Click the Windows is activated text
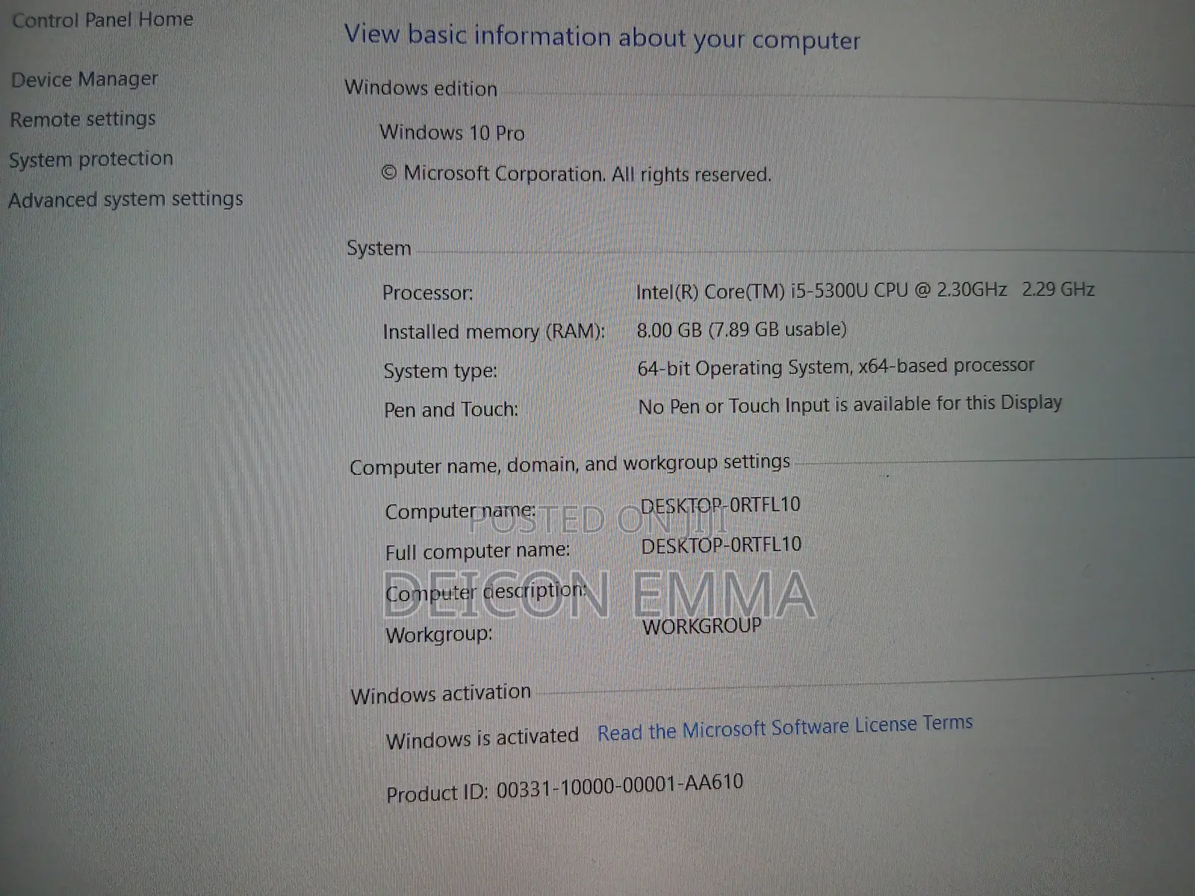The image size is (1195, 896). [482, 738]
